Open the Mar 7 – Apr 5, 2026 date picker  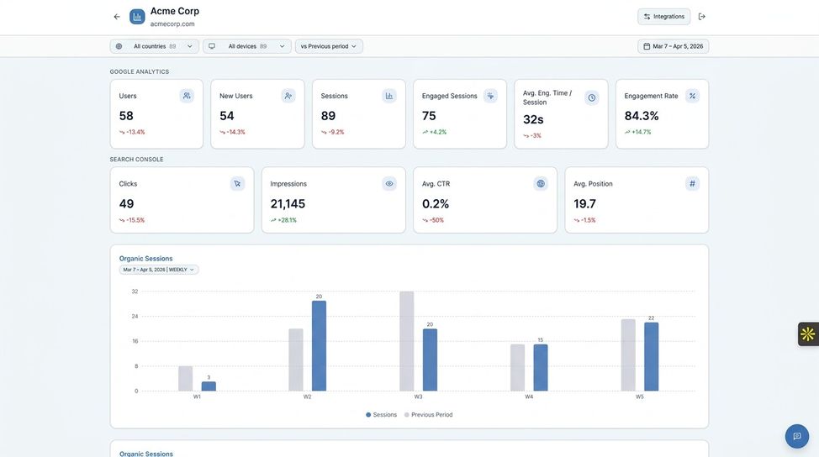pos(673,46)
